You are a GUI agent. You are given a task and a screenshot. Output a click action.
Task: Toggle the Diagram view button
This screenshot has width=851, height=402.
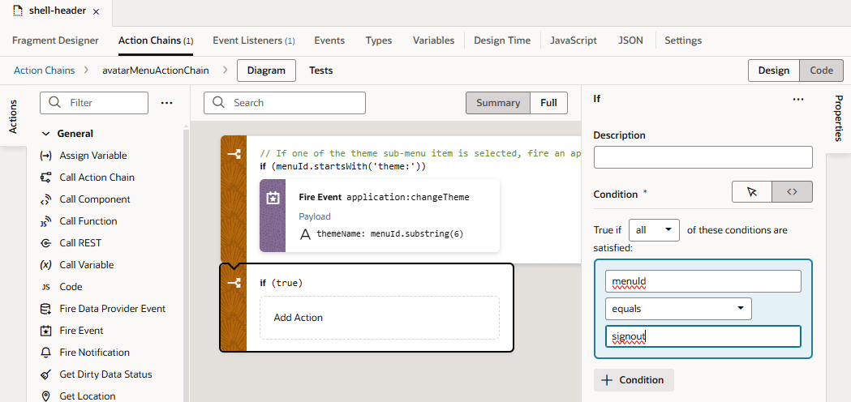point(266,71)
